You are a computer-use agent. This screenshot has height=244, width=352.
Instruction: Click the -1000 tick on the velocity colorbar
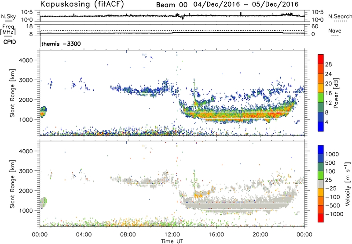(334, 214)
